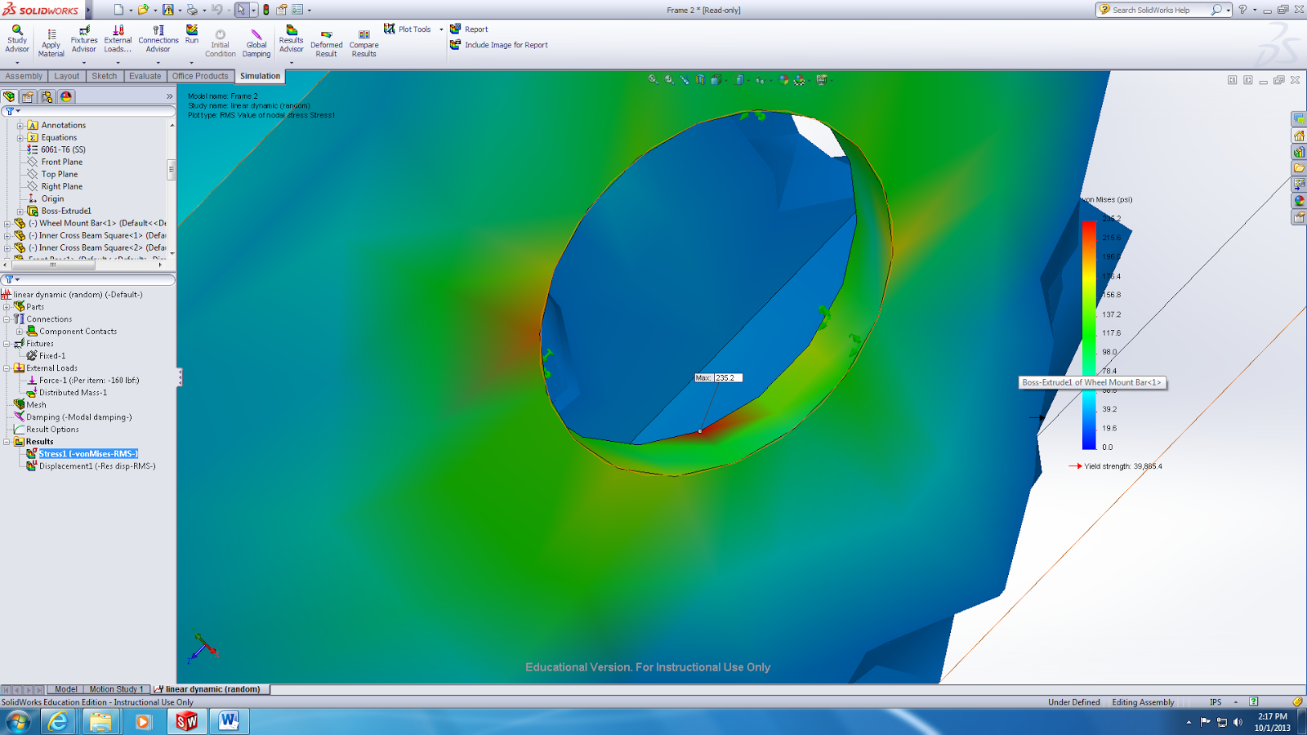Select the 6061-T6 (SS) material

tap(63, 149)
